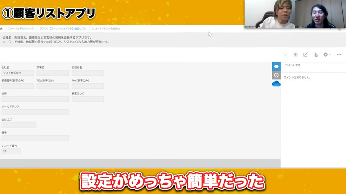346x194 pixels.
Task: Click the 備考 field
Action: [x=35, y=138]
